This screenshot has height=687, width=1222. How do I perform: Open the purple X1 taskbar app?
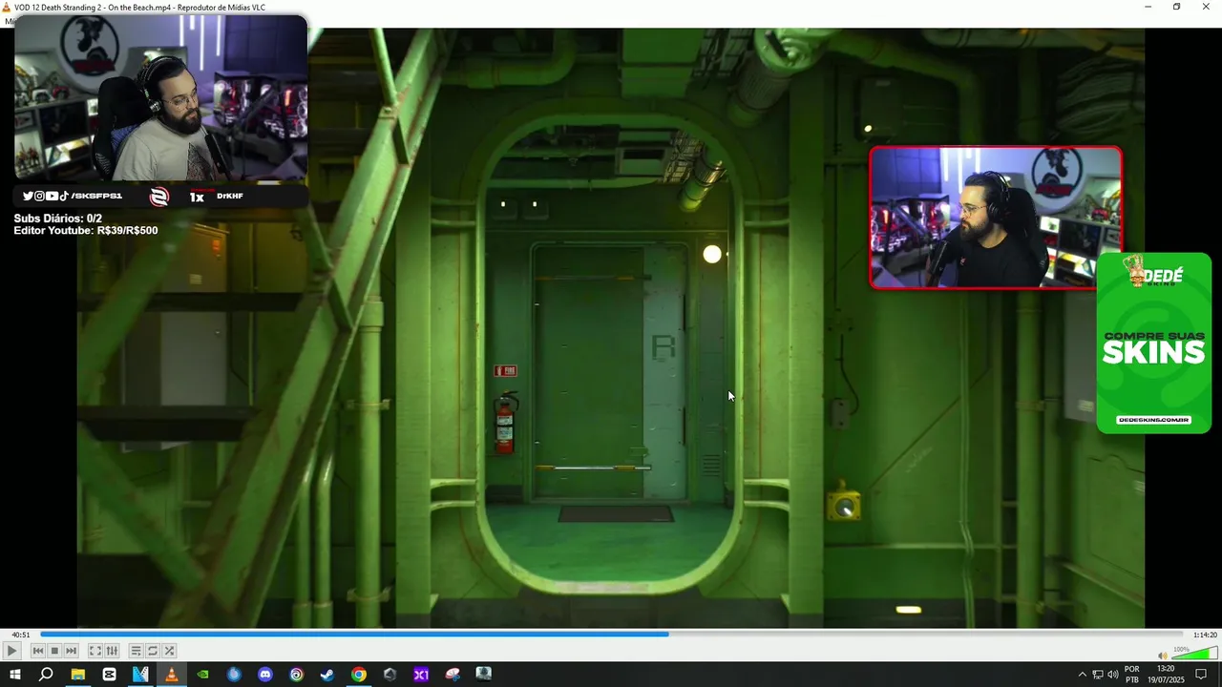[x=421, y=675]
